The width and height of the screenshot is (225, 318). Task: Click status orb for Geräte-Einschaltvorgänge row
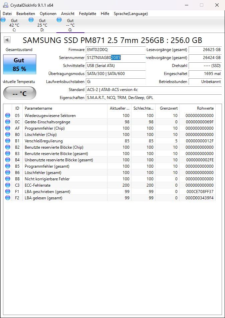8,122
